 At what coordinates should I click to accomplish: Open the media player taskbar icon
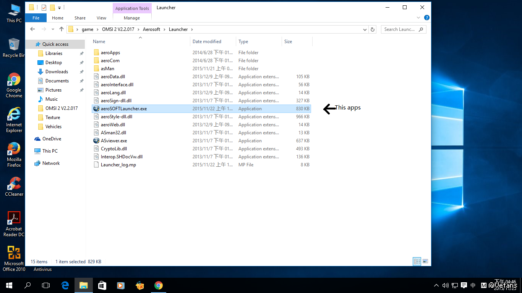(x=121, y=285)
